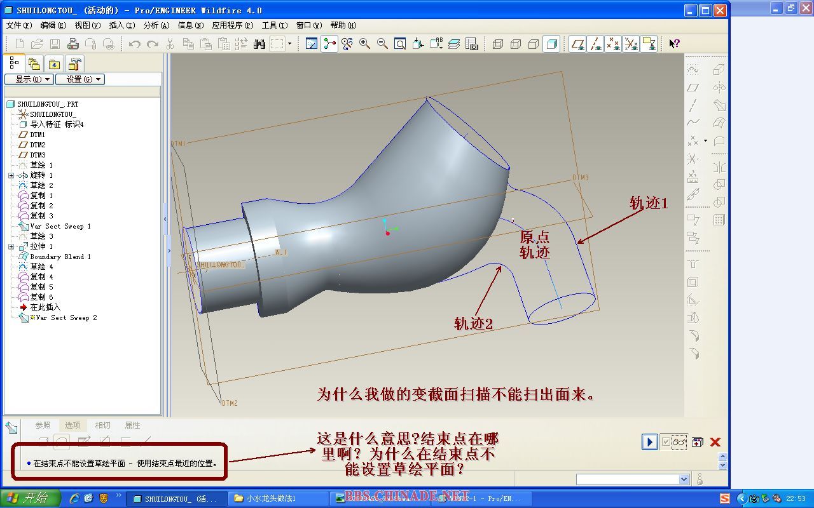Screen dimensions: 814x508
Task: Open the saved view list icon
Action: click(x=436, y=44)
